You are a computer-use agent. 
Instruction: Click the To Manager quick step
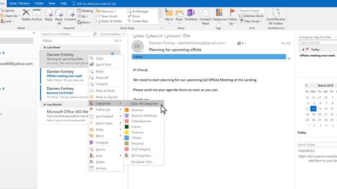(x=138, y=11)
